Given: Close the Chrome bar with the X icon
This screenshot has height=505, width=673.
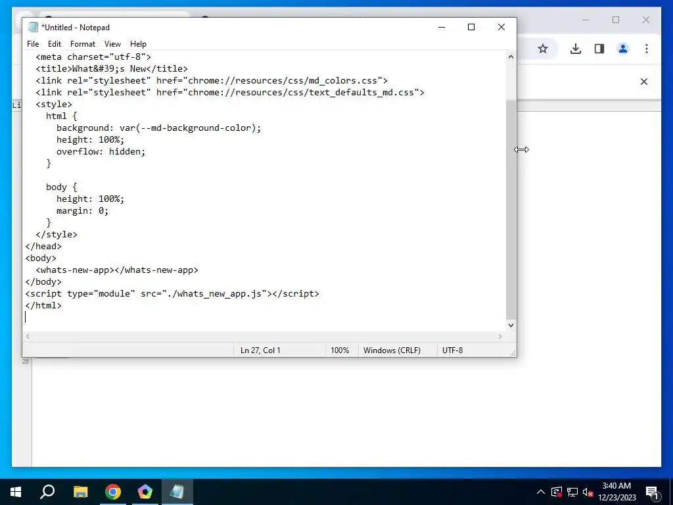Looking at the screenshot, I should (x=644, y=82).
